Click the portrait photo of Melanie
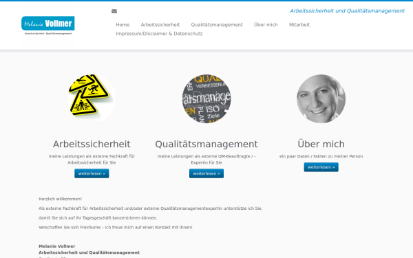The height and width of the screenshot is (258, 413). (321, 98)
